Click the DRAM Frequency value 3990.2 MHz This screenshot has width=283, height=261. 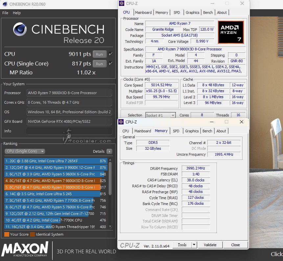click(196, 168)
